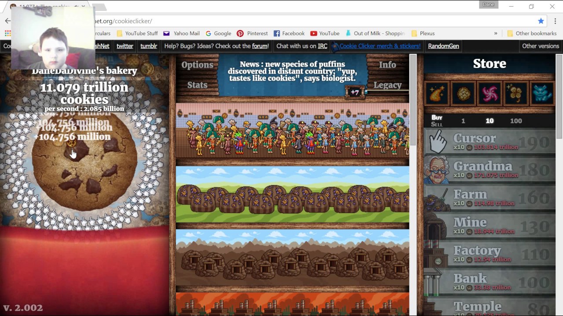Set the bulk purchase amount to 10
This screenshot has height=316, width=563.
[x=490, y=121]
